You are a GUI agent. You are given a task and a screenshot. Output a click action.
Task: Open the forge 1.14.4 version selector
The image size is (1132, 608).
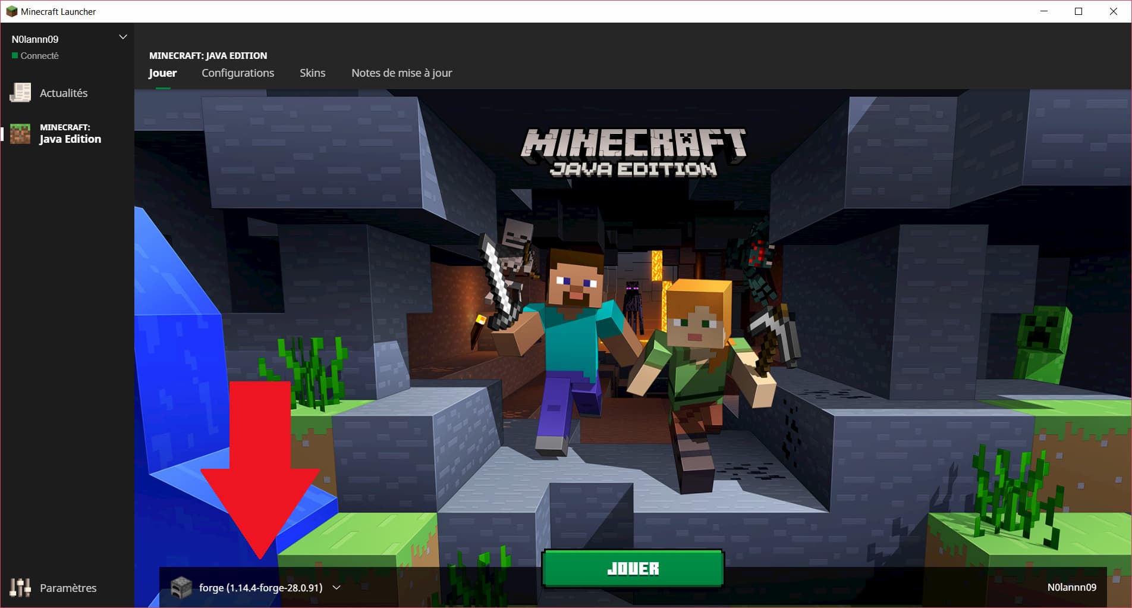[256, 588]
